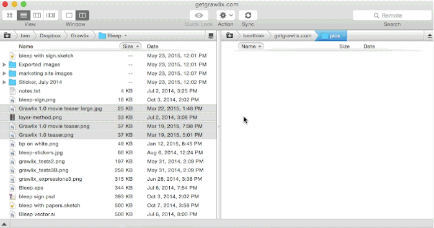434x228 pixels.
Task: Click the pane divider handle
Action: [219, 126]
